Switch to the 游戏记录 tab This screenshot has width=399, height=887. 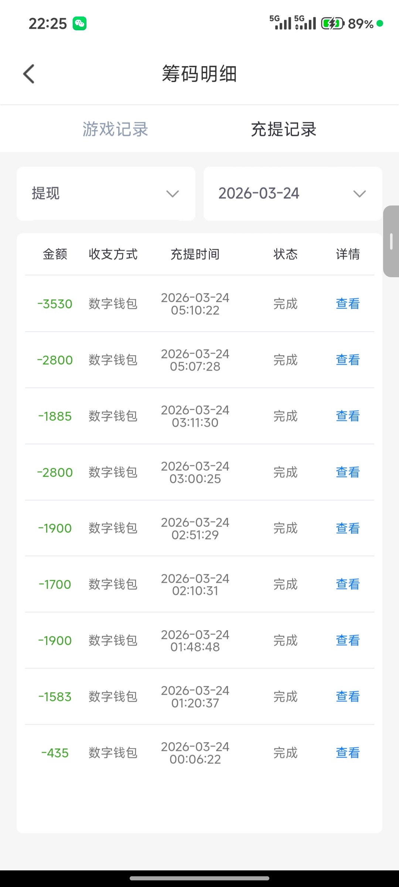click(x=115, y=129)
